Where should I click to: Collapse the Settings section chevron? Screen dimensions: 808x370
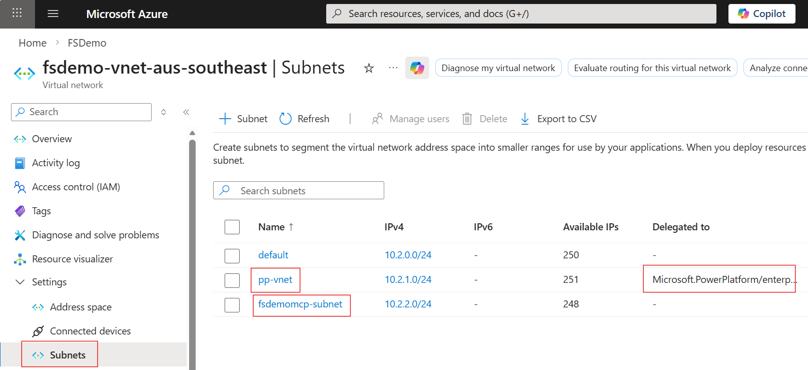pyautogui.click(x=20, y=282)
